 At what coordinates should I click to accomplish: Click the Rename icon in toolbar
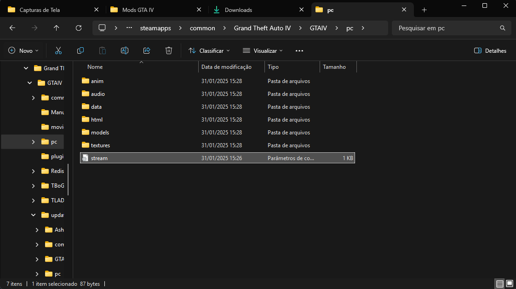125,50
